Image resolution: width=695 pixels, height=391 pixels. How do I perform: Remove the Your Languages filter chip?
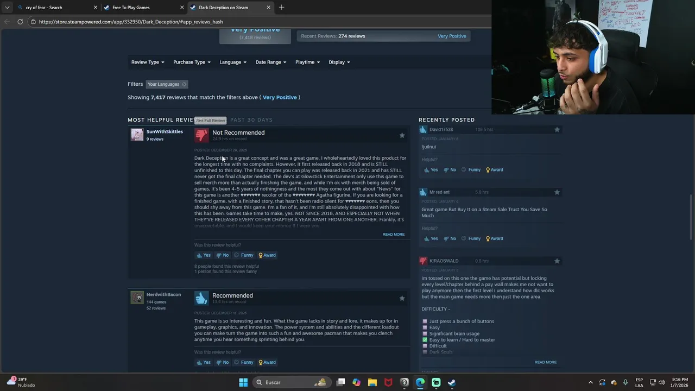[184, 84]
